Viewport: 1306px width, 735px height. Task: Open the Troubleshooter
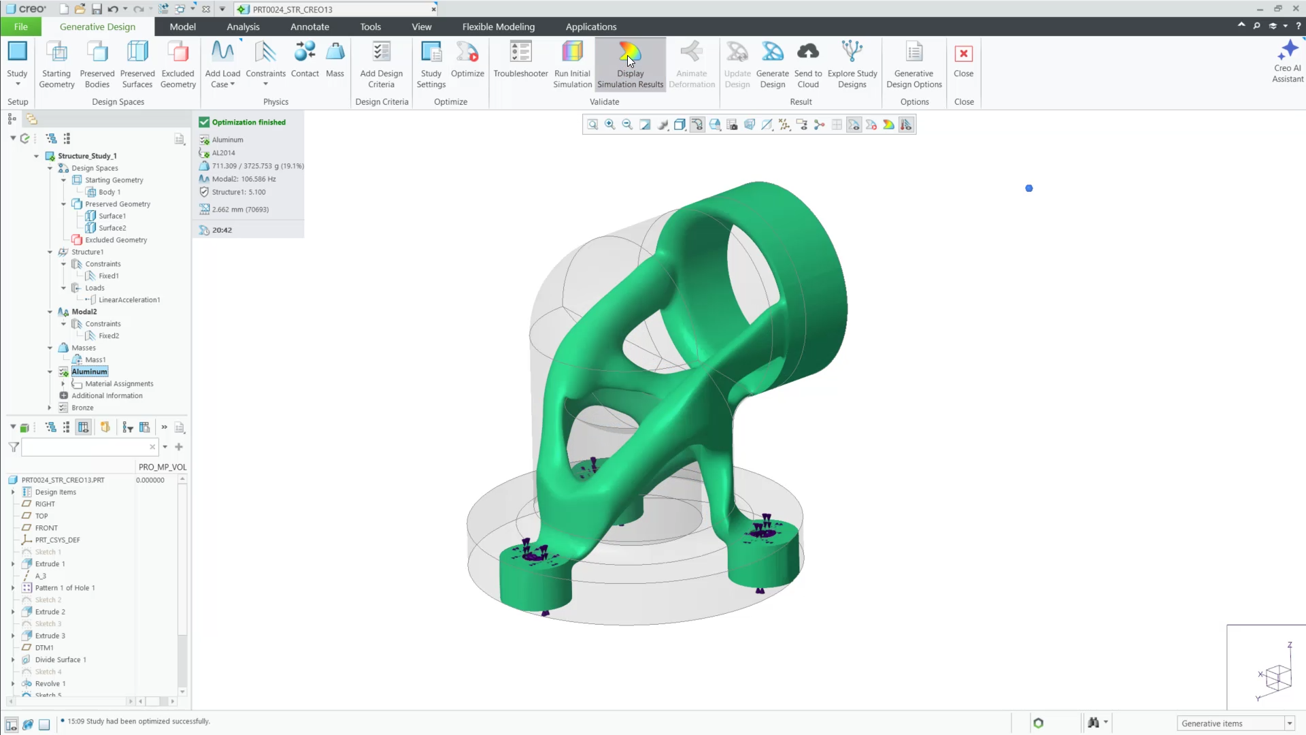tap(520, 60)
